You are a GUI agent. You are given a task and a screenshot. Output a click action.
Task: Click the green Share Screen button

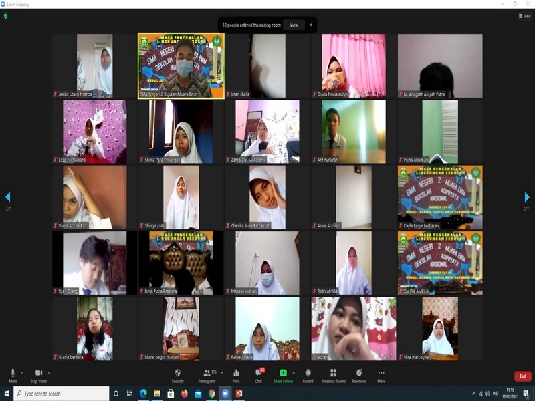coord(283,373)
